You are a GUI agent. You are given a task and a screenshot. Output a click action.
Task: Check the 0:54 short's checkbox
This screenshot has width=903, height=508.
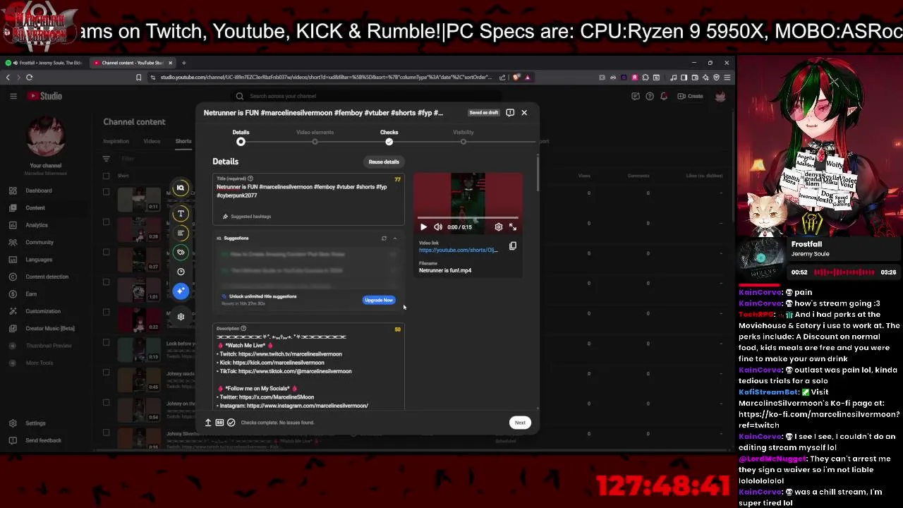pyautogui.click(x=106, y=402)
